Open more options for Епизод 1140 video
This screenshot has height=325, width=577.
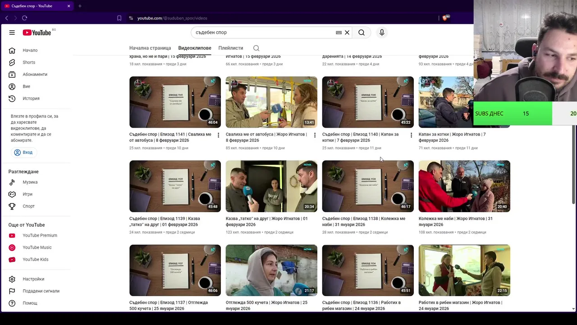(x=411, y=135)
